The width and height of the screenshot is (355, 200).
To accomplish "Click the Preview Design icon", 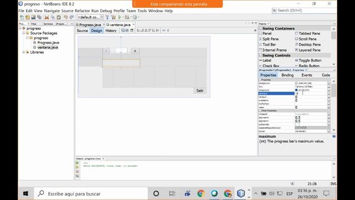I will [131, 31].
